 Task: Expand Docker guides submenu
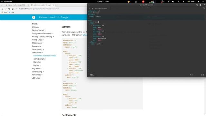click(x=37, y=65)
